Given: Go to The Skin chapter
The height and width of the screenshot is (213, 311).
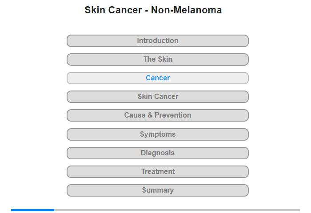Looking at the screenshot, I should (x=158, y=59).
